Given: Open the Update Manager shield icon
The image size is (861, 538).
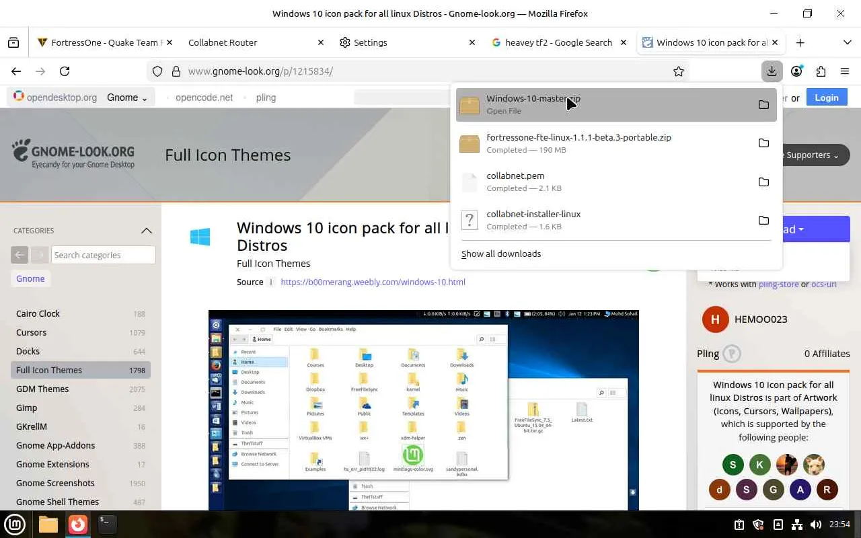Looking at the screenshot, I should (758, 525).
